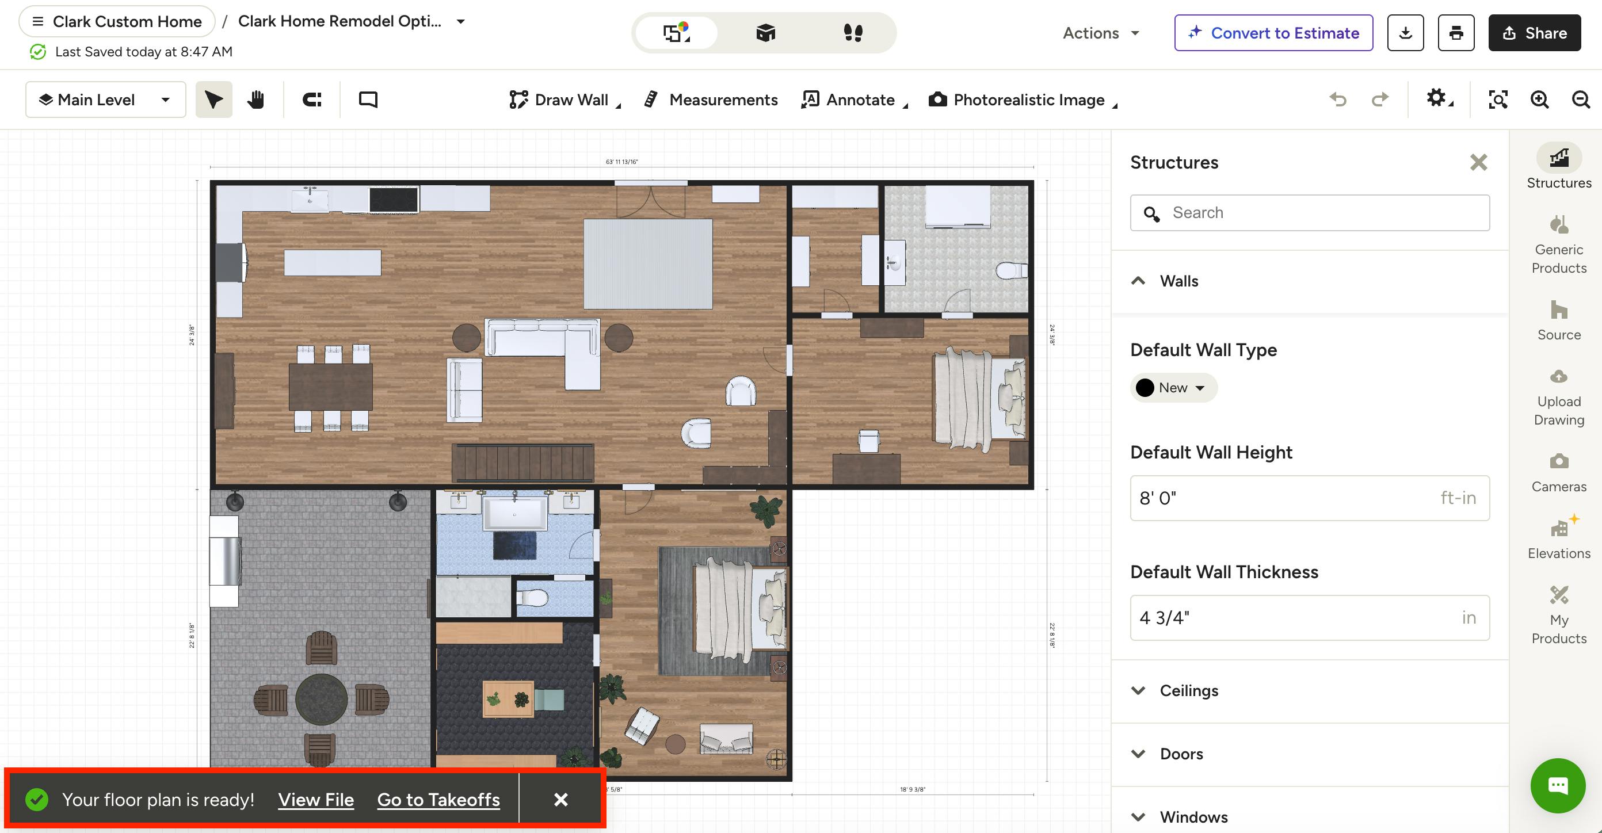This screenshot has width=1602, height=833.
Task: Click the magnet snap tool icon
Action: coord(311,100)
